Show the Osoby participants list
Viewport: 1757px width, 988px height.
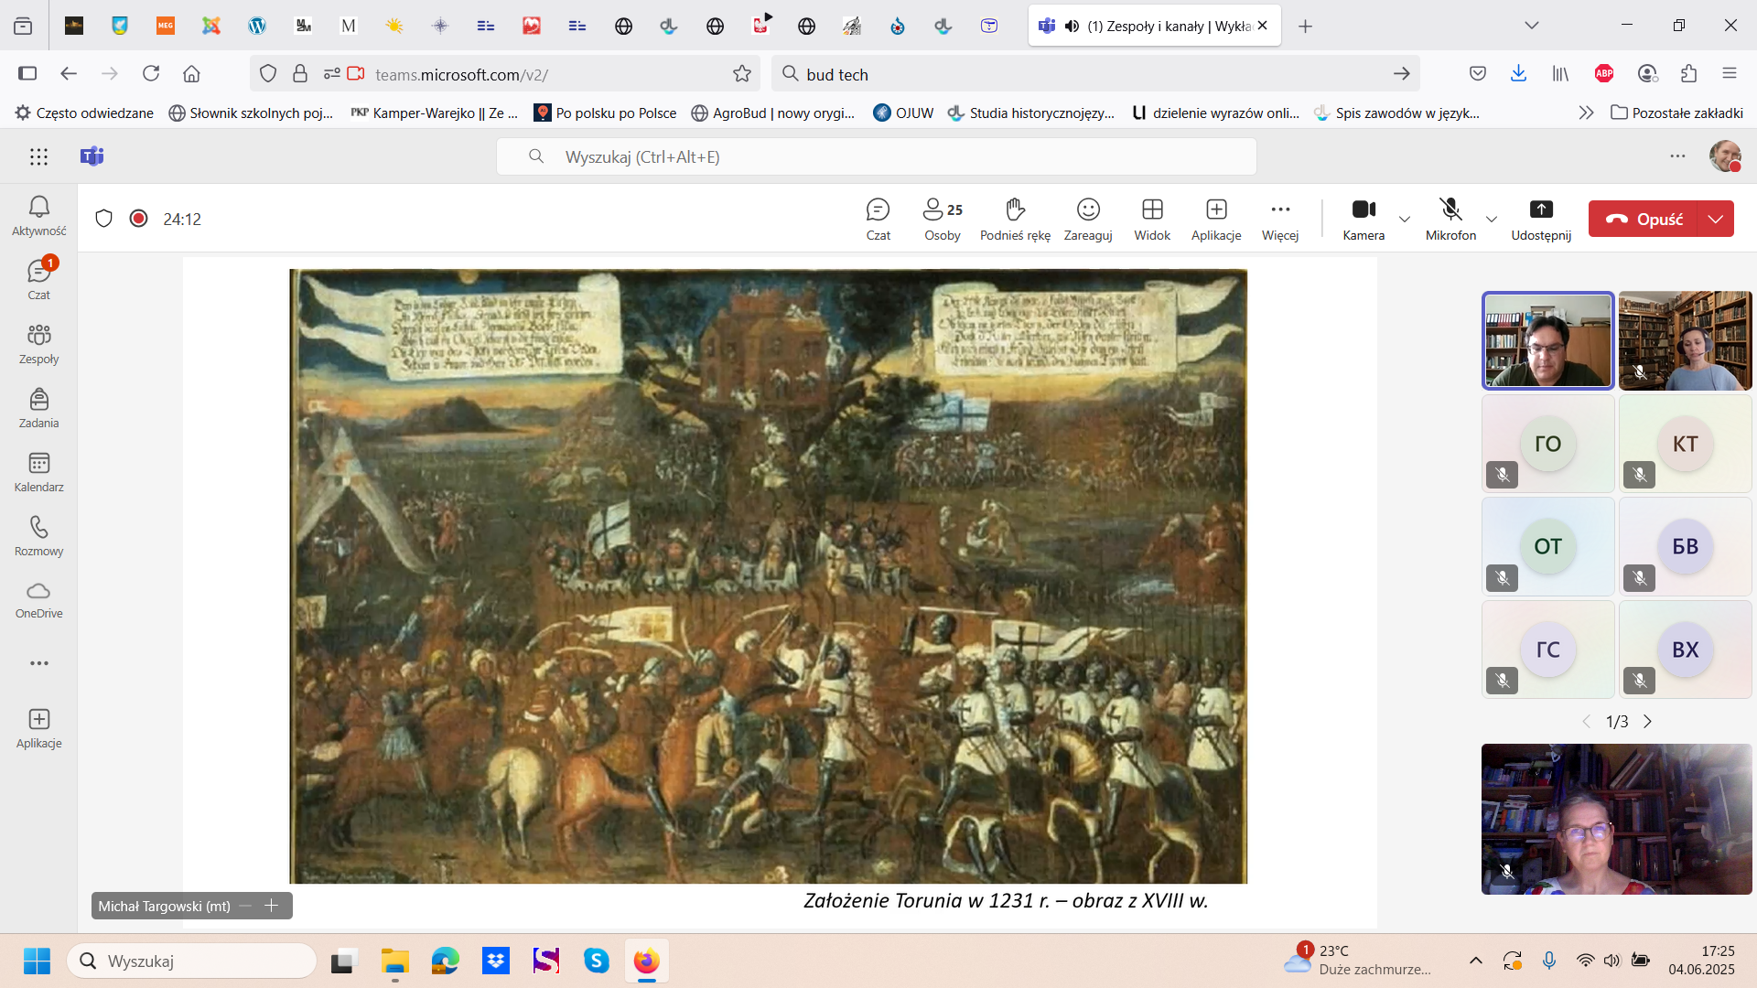point(942,220)
